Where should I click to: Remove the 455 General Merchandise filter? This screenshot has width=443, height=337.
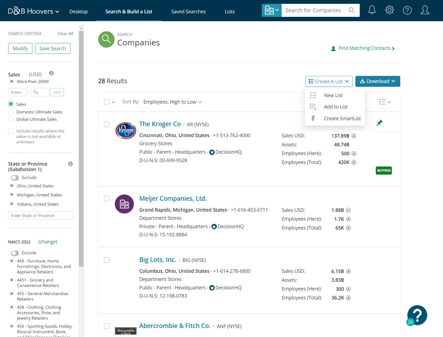click(12, 293)
